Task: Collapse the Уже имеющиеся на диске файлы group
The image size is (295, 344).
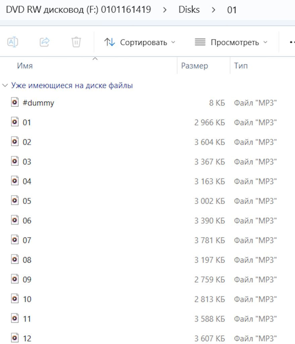Action: click(x=5, y=85)
